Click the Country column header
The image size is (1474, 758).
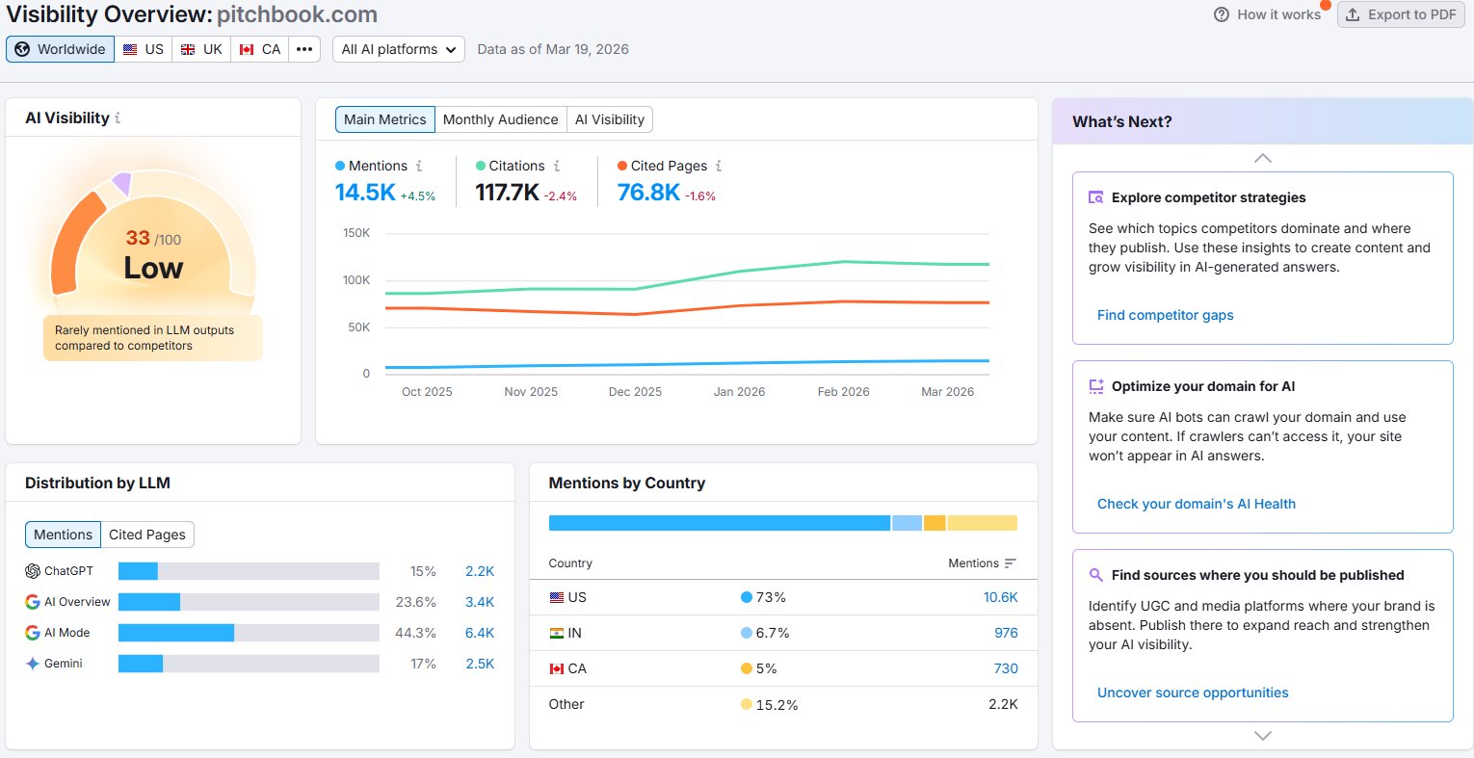coord(570,563)
